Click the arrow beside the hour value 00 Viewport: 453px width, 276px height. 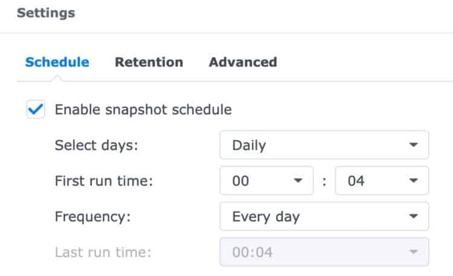pyautogui.click(x=298, y=181)
